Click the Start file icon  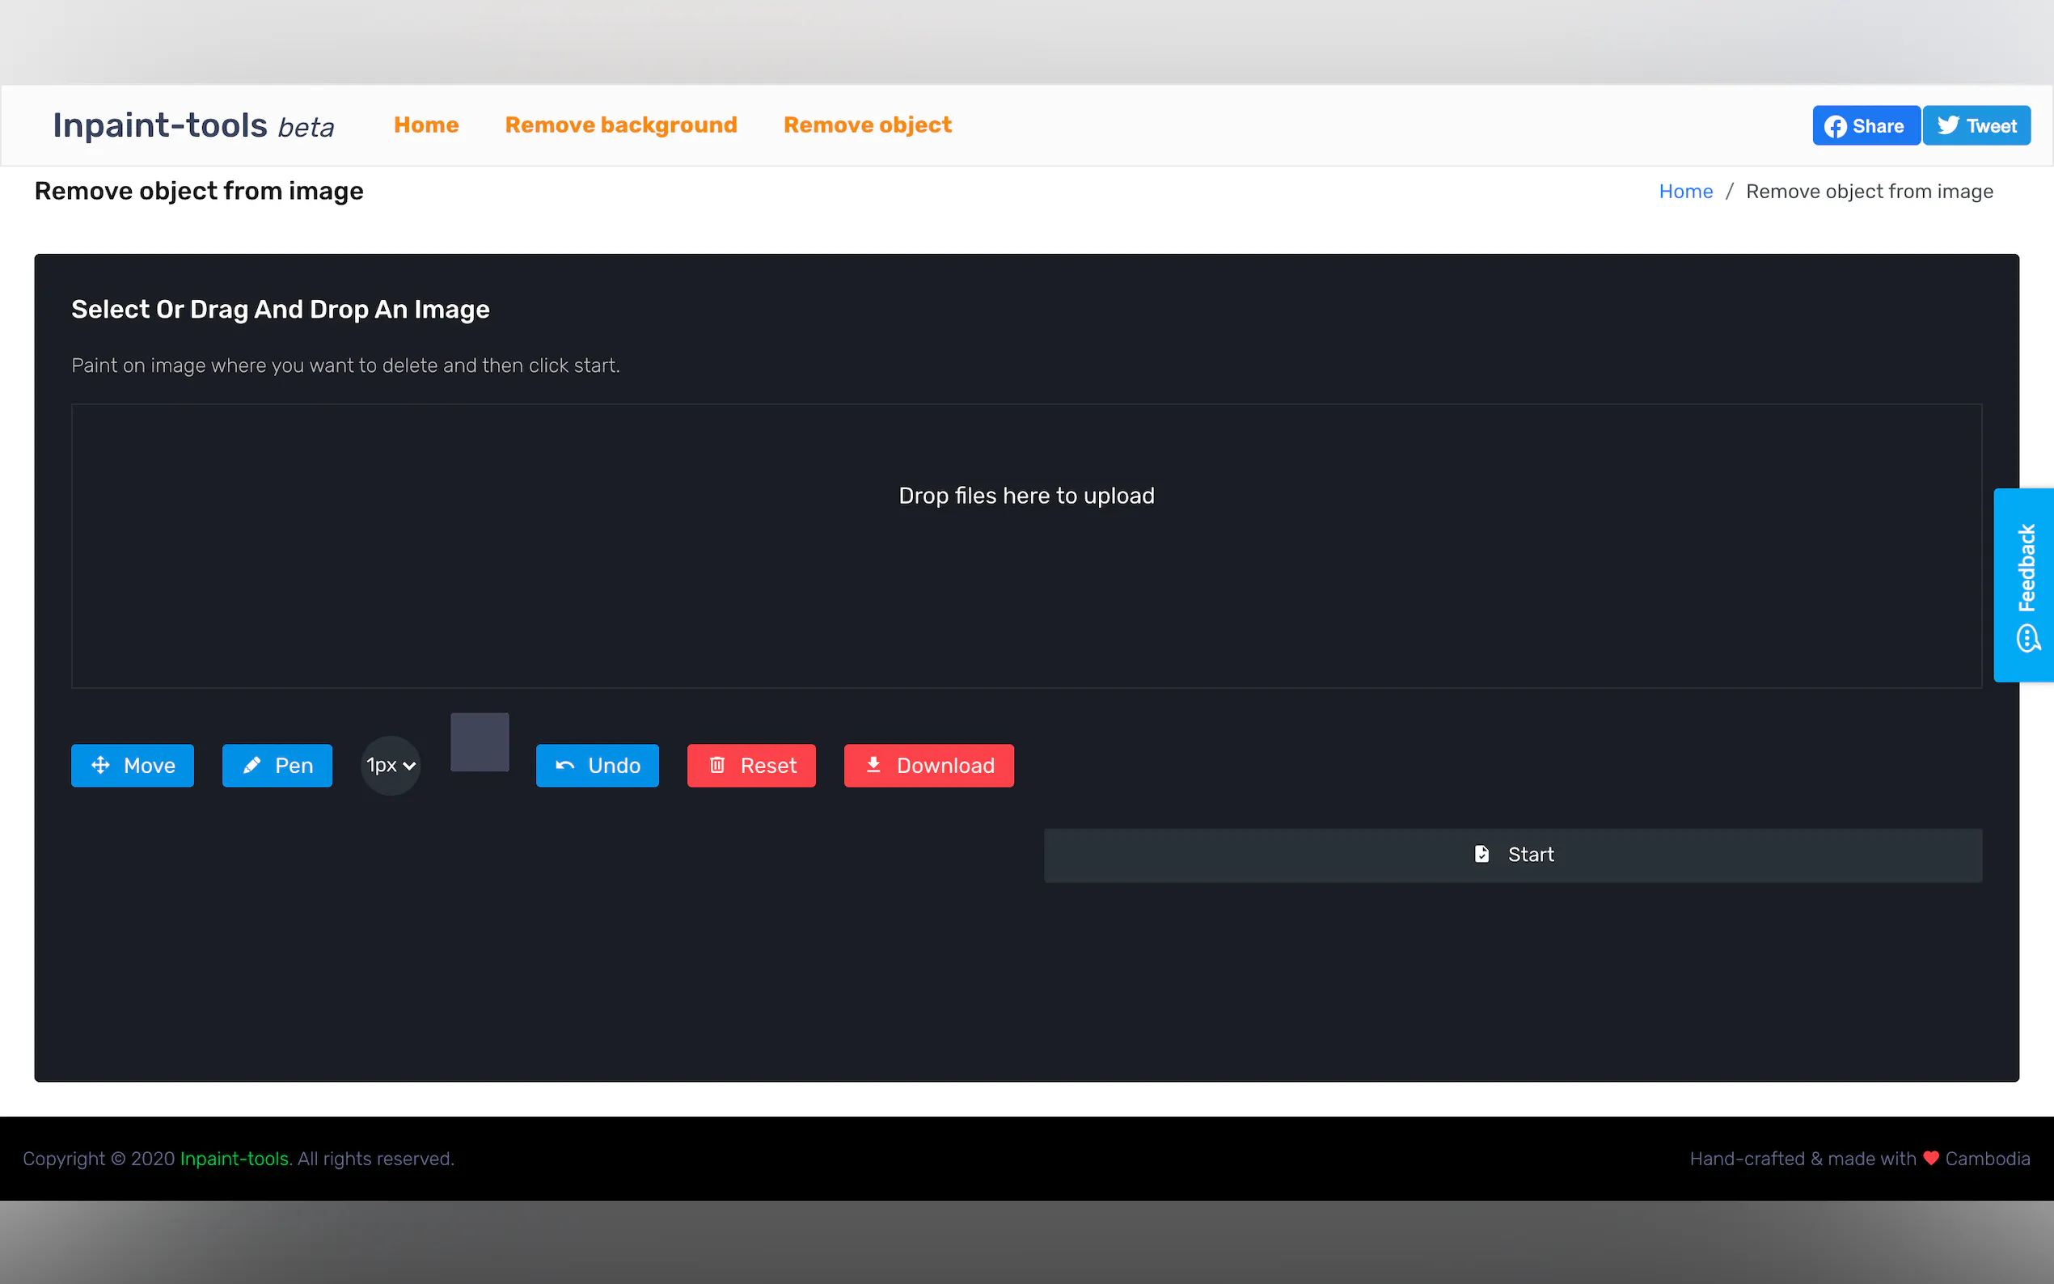pos(1481,854)
